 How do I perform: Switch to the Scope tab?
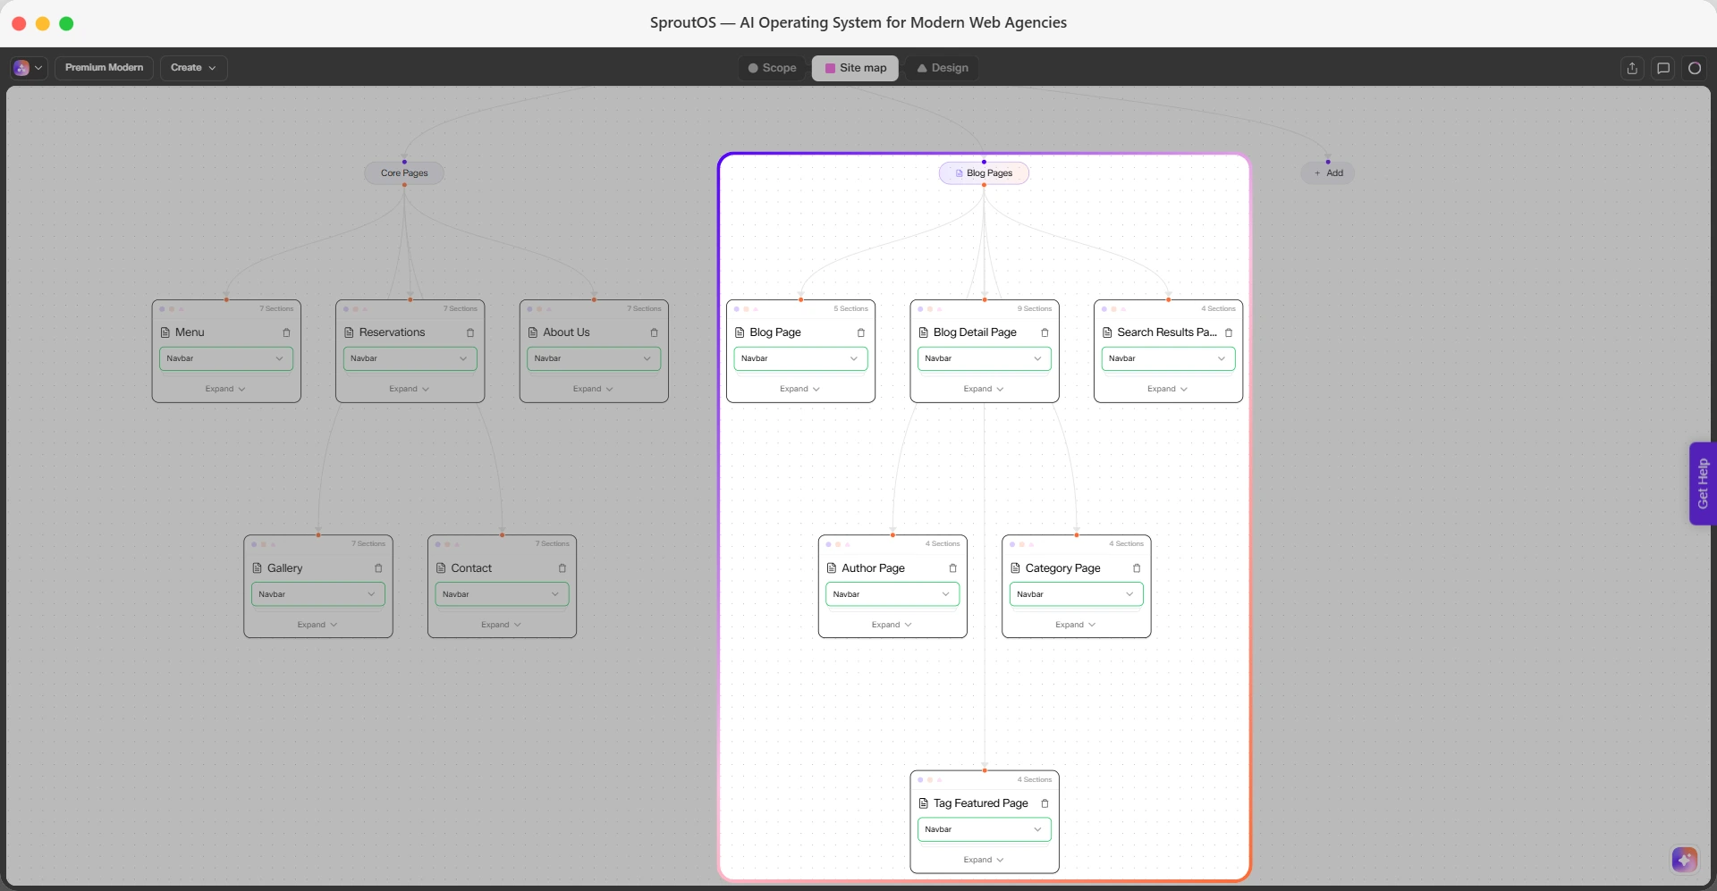[x=773, y=68]
